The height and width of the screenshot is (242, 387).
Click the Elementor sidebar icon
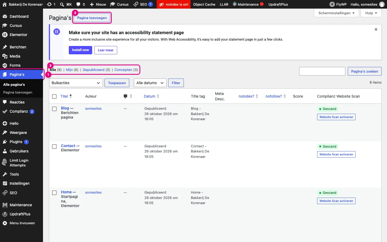point(5,35)
